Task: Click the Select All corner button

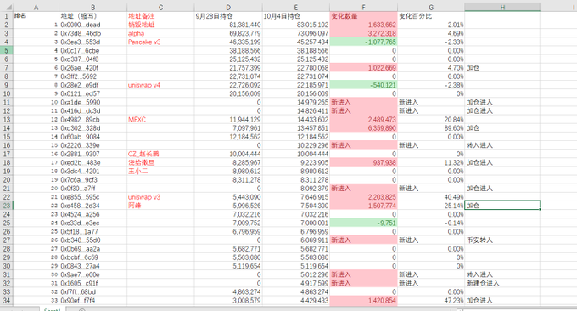Action: tap(6, 7)
